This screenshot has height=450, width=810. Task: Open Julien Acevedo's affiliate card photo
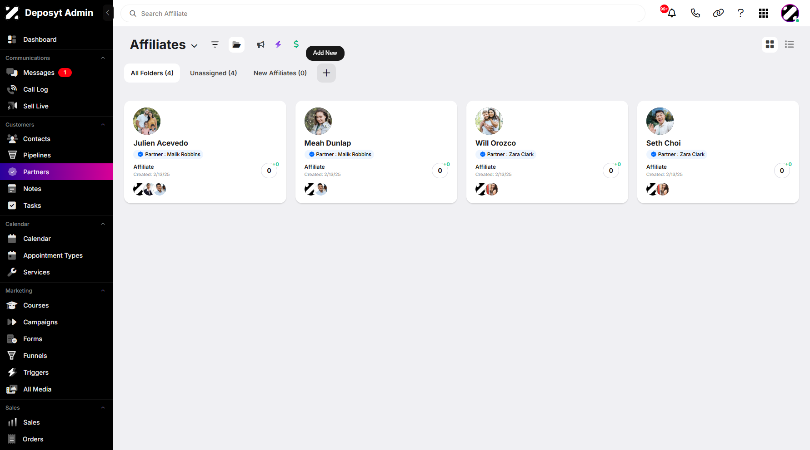tap(147, 121)
